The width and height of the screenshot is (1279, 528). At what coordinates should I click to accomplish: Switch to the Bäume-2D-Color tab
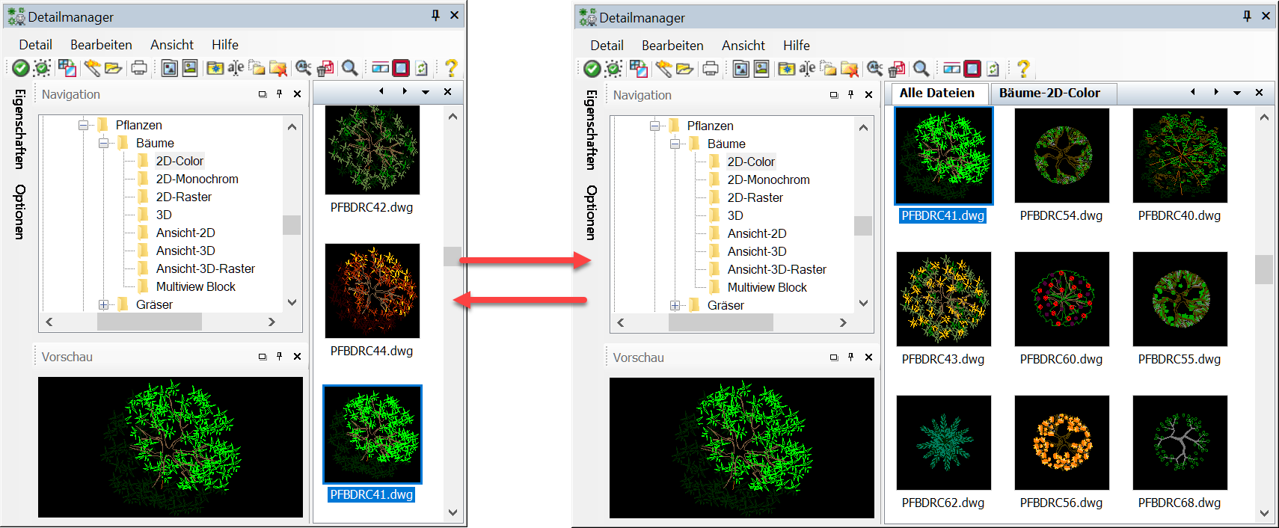(x=1049, y=93)
